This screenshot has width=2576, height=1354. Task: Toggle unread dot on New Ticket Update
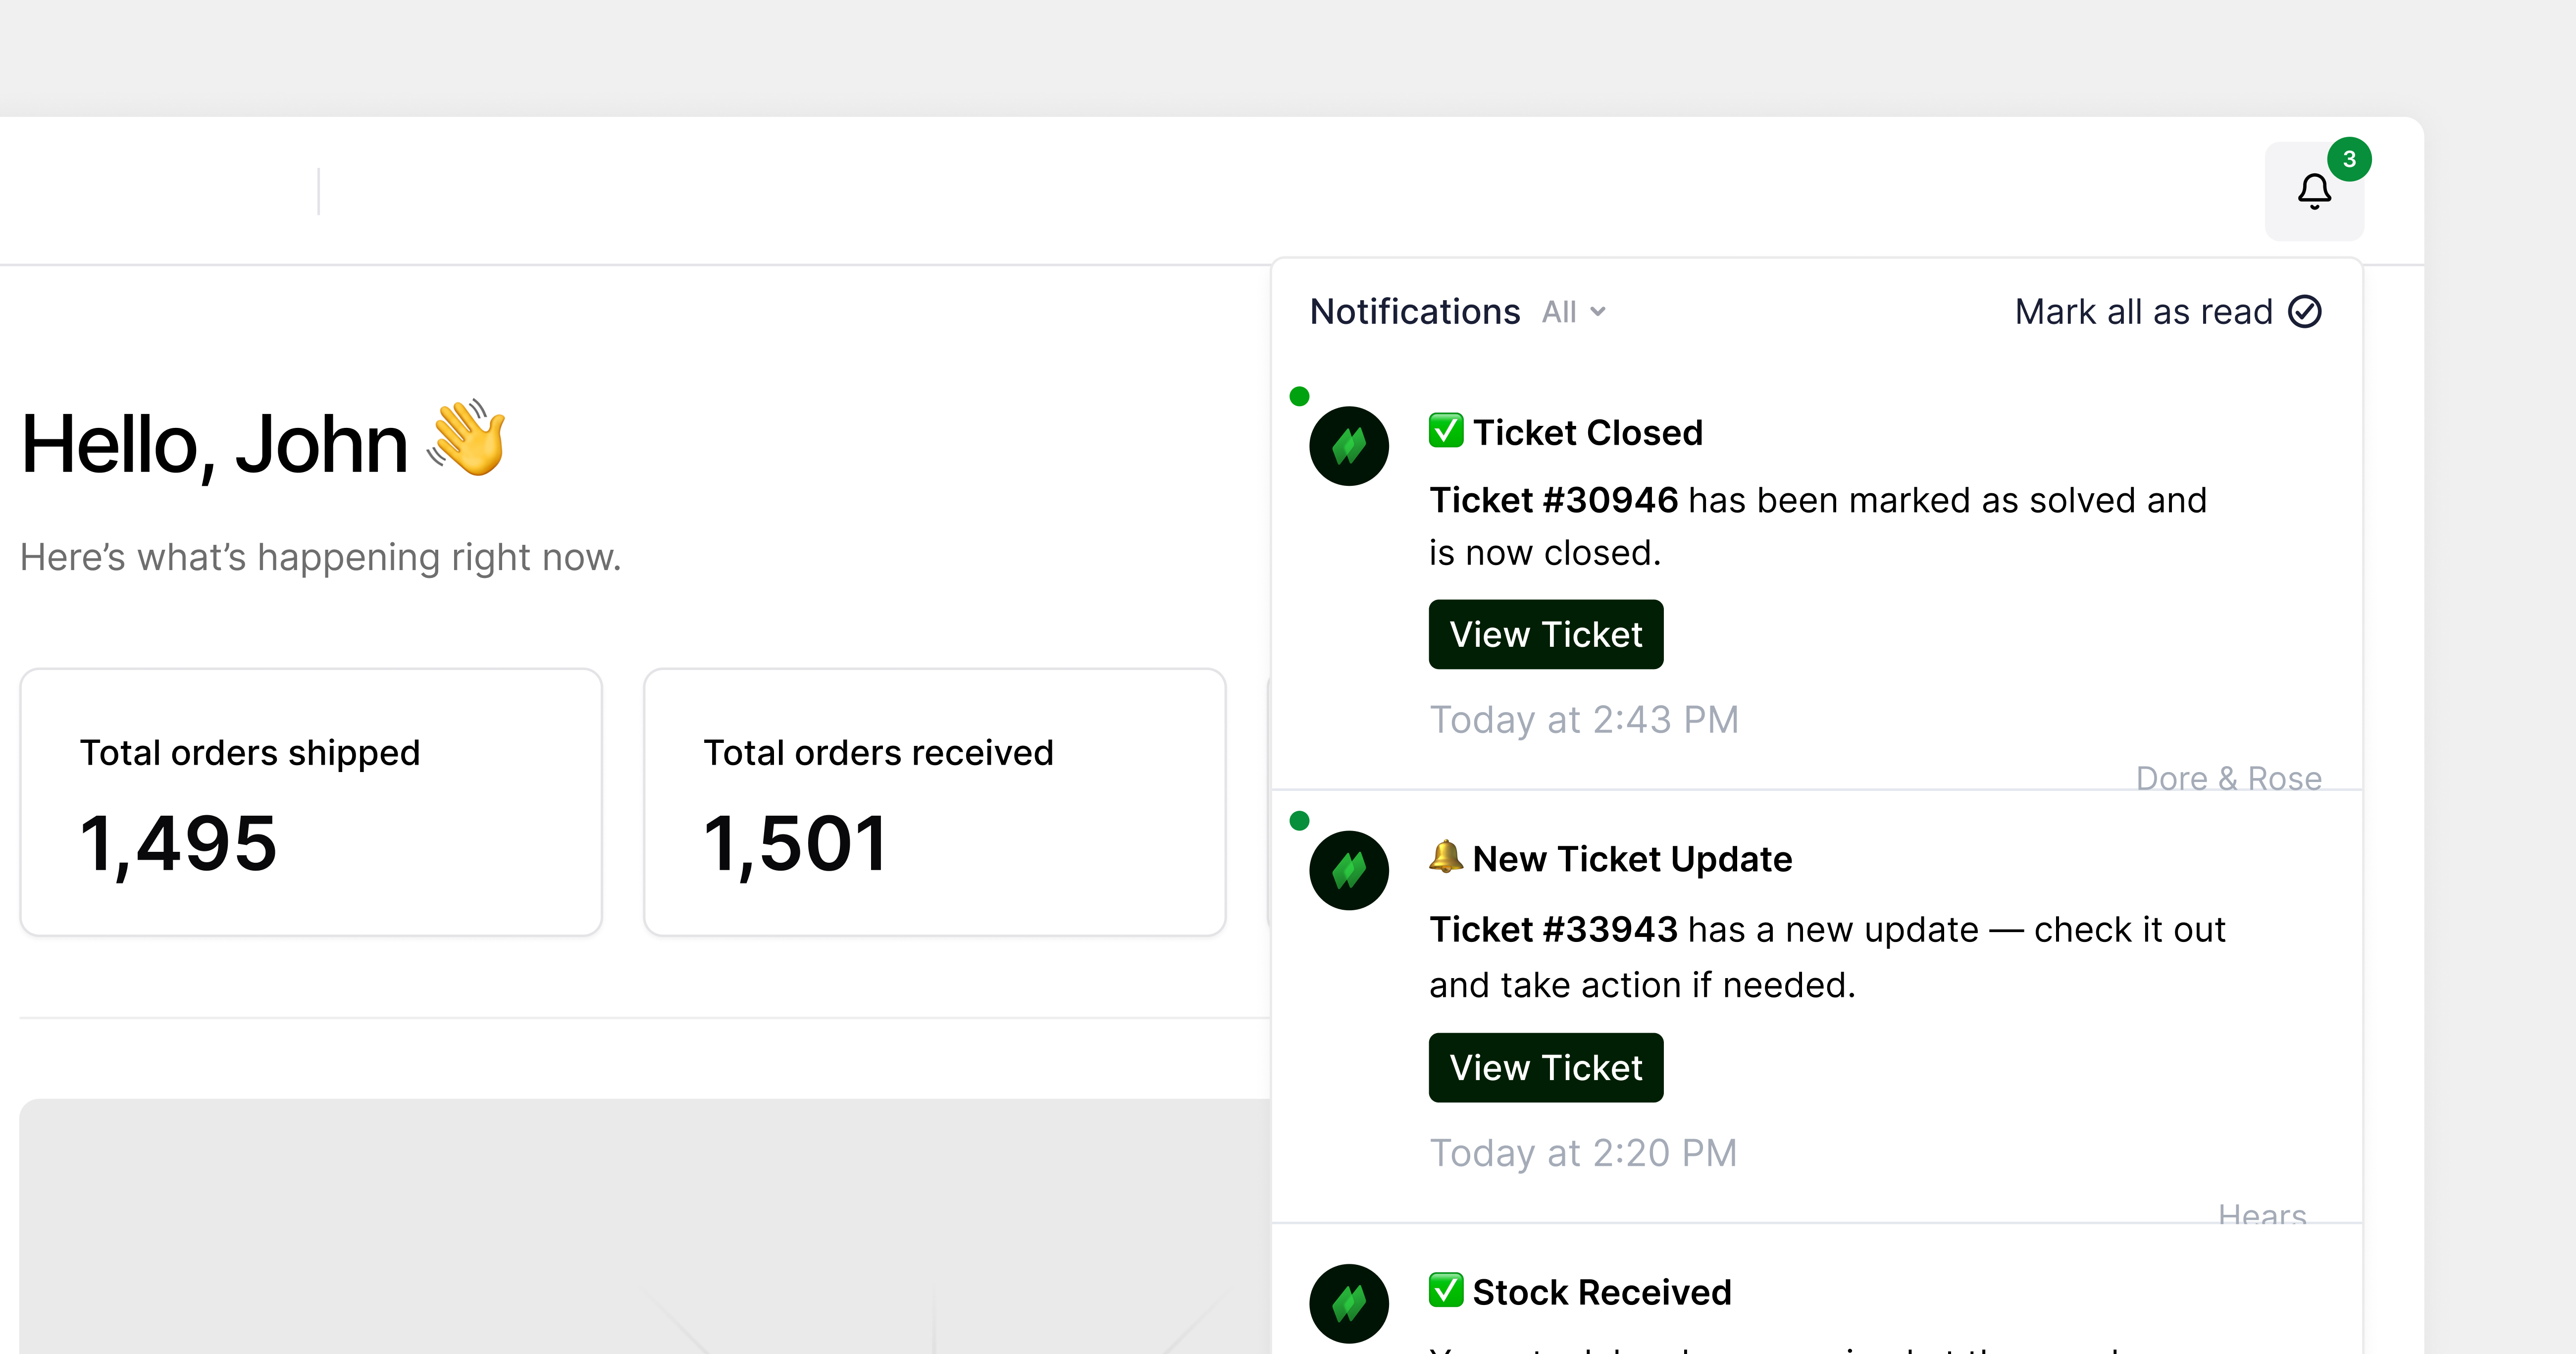pos(1299,821)
